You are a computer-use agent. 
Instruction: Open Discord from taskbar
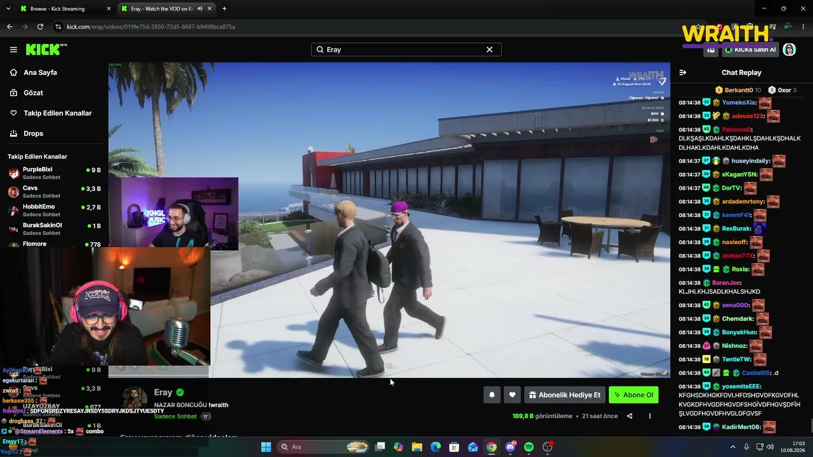coord(510,447)
